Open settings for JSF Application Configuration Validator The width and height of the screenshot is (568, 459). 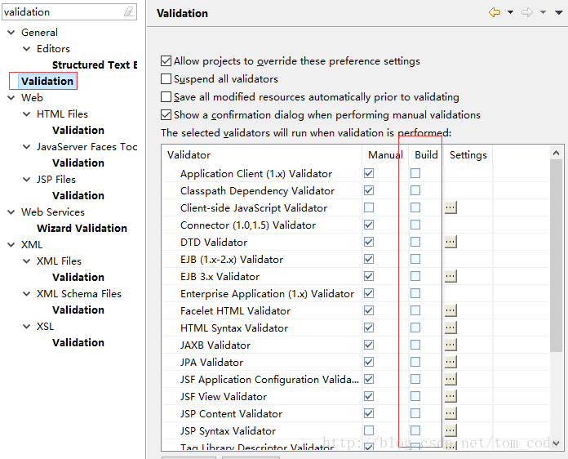pyautogui.click(x=450, y=379)
